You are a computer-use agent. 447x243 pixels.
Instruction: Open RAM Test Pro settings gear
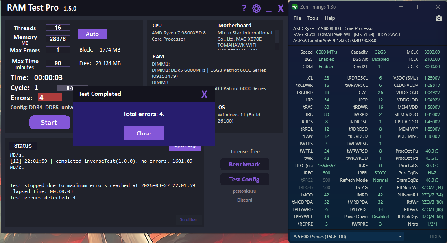(x=257, y=9)
